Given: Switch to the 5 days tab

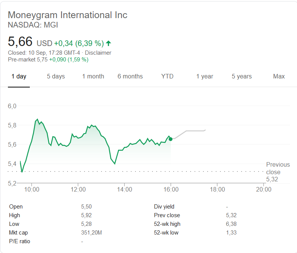Looking at the screenshot, I should coord(56,77).
